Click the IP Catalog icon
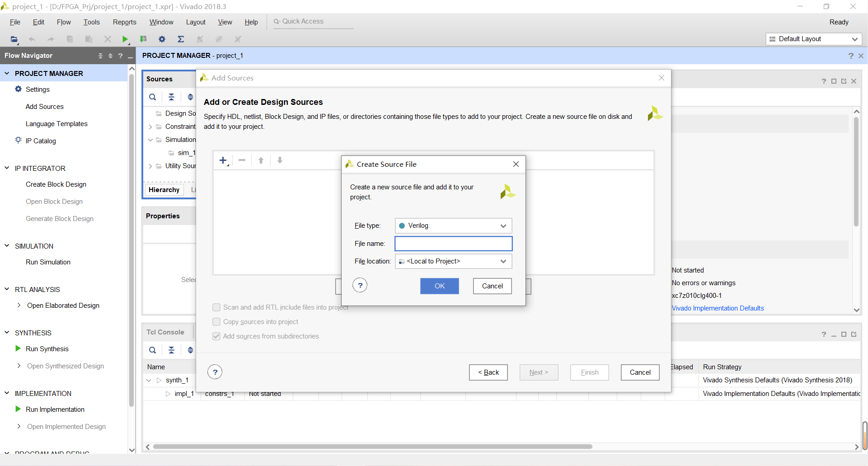 [19, 141]
